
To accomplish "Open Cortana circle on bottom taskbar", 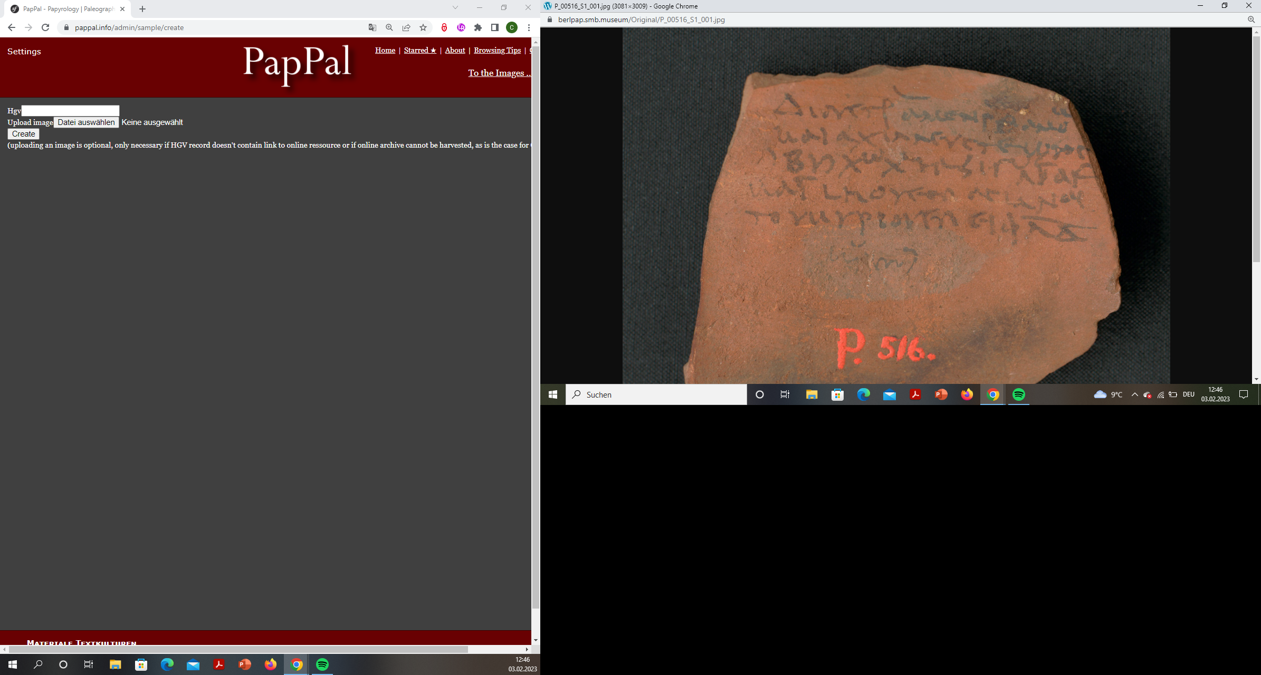I will (x=63, y=664).
